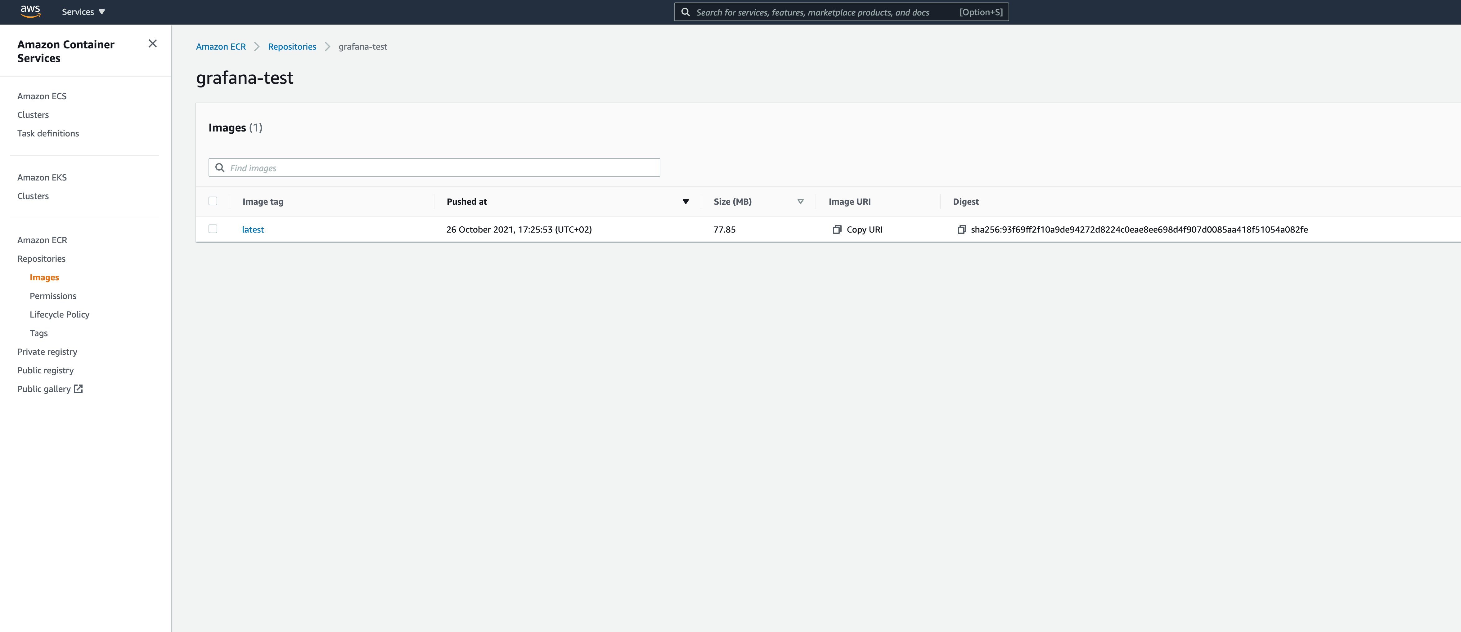Copy the image URI using the copy icon
Screen dimensions: 1461x632
tap(837, 229)
